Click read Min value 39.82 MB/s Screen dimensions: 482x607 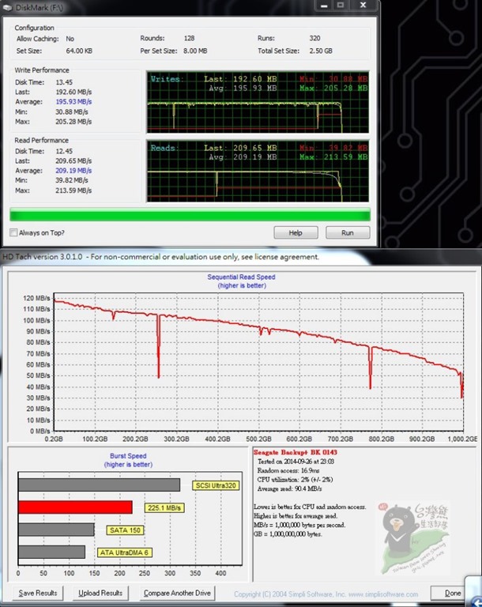pos(72,180)
